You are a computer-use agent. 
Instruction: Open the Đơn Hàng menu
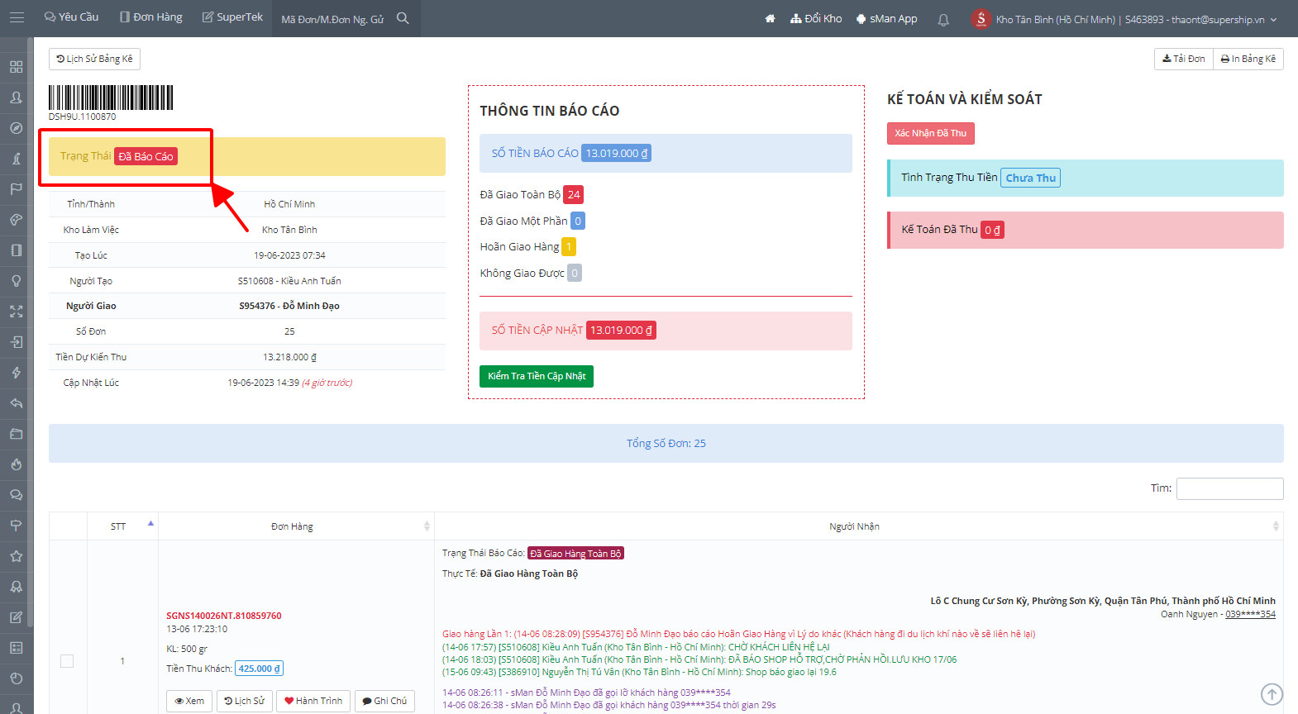(x=151, y=17)
